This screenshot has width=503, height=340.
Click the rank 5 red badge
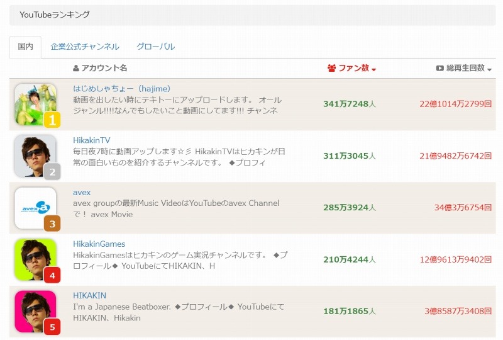[x=52, y=327]
